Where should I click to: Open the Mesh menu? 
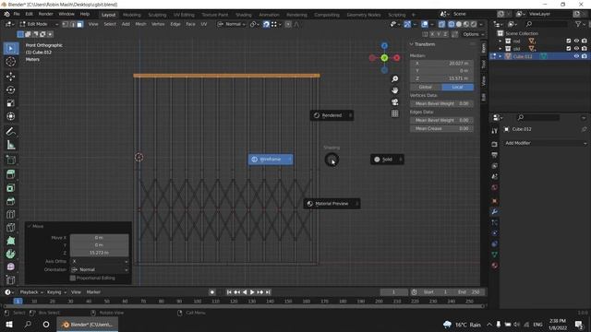click(x=140, y=24)
